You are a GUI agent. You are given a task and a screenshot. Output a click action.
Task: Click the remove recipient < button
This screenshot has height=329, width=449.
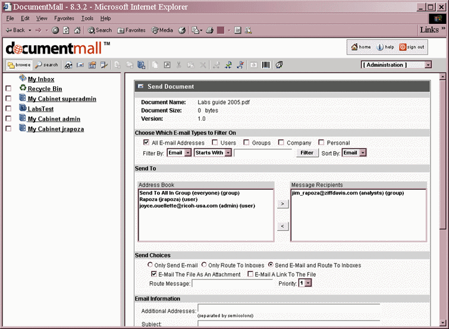[x=282, y=226]
